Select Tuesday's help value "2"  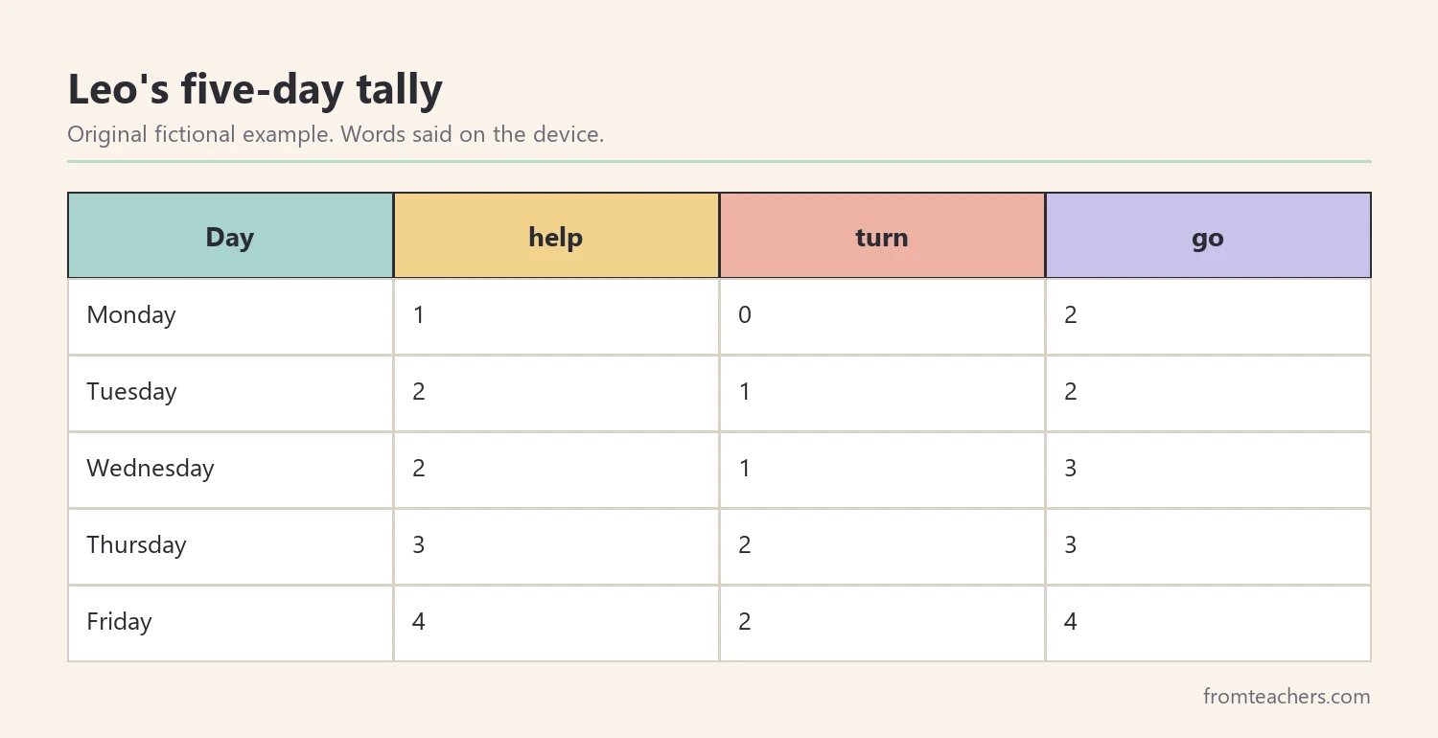click(x=419, y=392)
